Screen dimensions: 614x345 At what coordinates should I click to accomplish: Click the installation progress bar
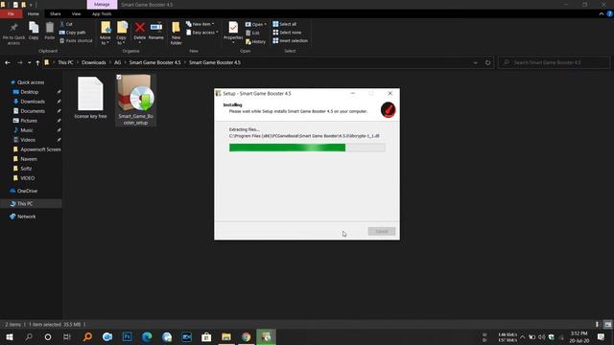pos(307,148)
